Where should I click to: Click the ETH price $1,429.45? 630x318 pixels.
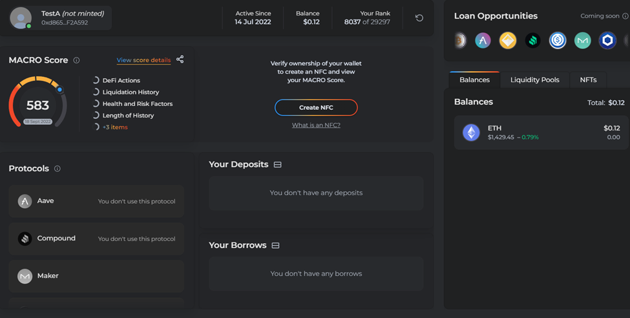(501, 137)
